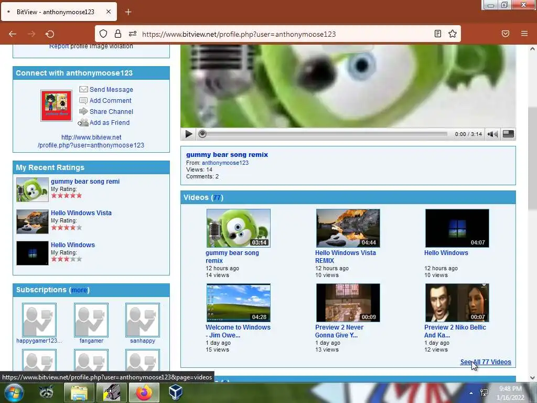Image resolution: width=537 pixels, height=403 pixels.
Task: Open the Windows Start orb
Action: point(14,393)
